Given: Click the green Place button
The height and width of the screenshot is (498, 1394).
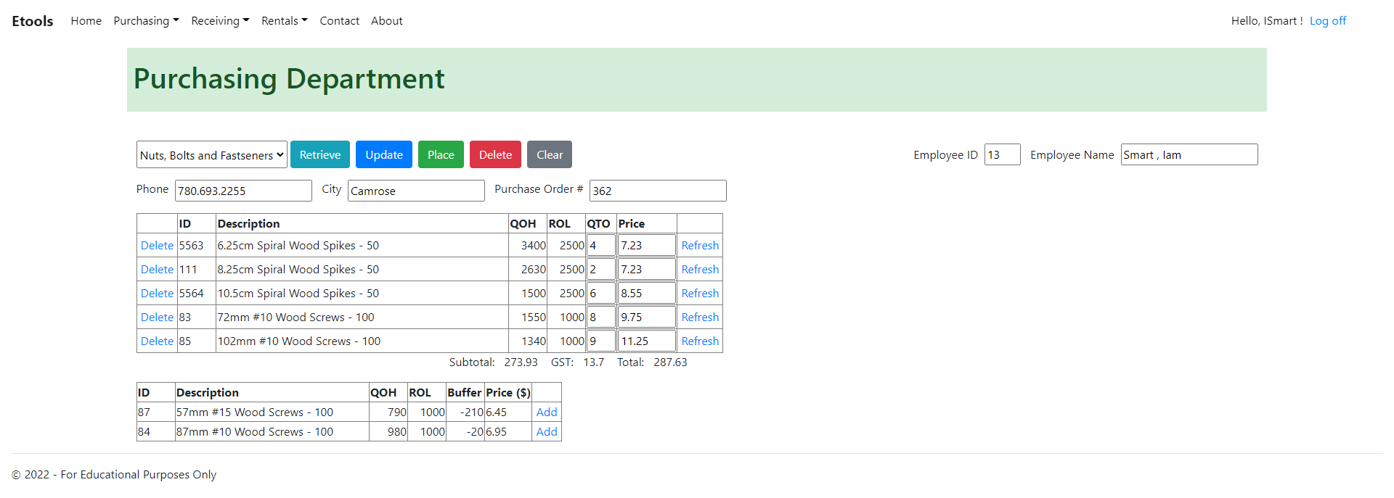Looking at the screenshot, I should 441,155.
